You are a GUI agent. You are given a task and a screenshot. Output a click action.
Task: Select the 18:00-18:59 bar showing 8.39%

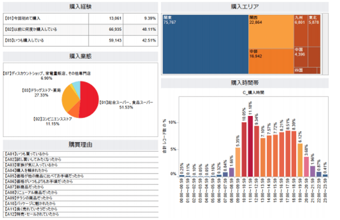(293, 153)
